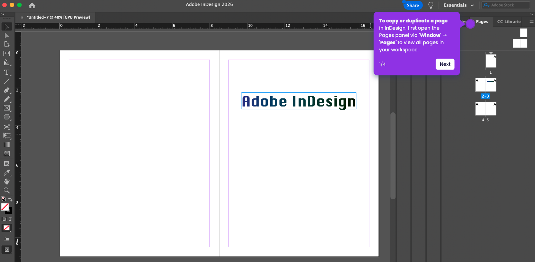Select the Rectangle Frame tool
Viewport: 535px width, 262px height.
(x=7, y=108)
